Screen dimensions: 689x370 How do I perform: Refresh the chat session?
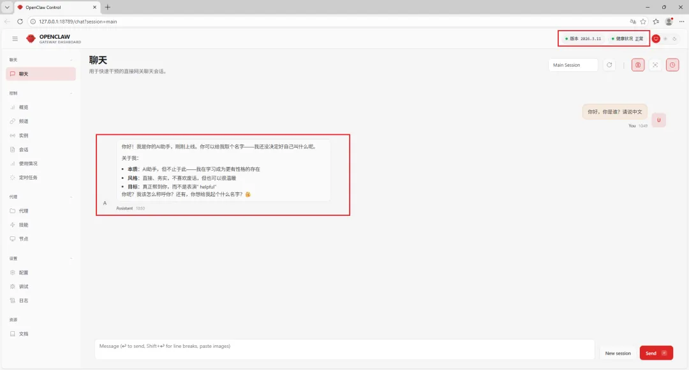609,65
